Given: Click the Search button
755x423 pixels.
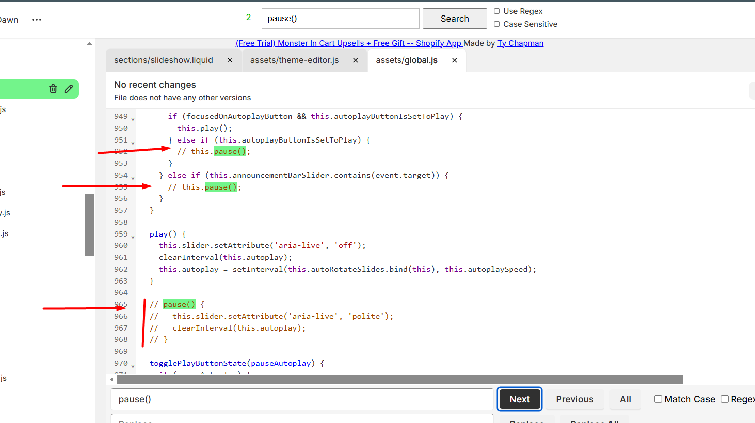Looking at the screenshot, I should coord(455,19).
